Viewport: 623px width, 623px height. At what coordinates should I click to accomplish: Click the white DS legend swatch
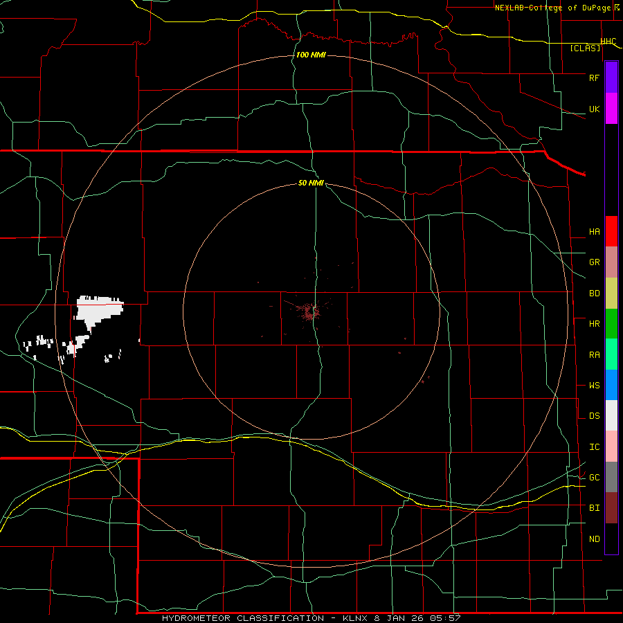coord(611,415)
